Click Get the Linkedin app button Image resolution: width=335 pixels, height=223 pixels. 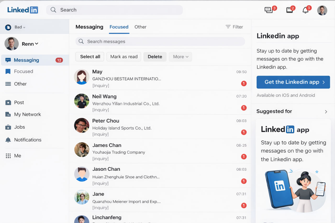(293, 82)
